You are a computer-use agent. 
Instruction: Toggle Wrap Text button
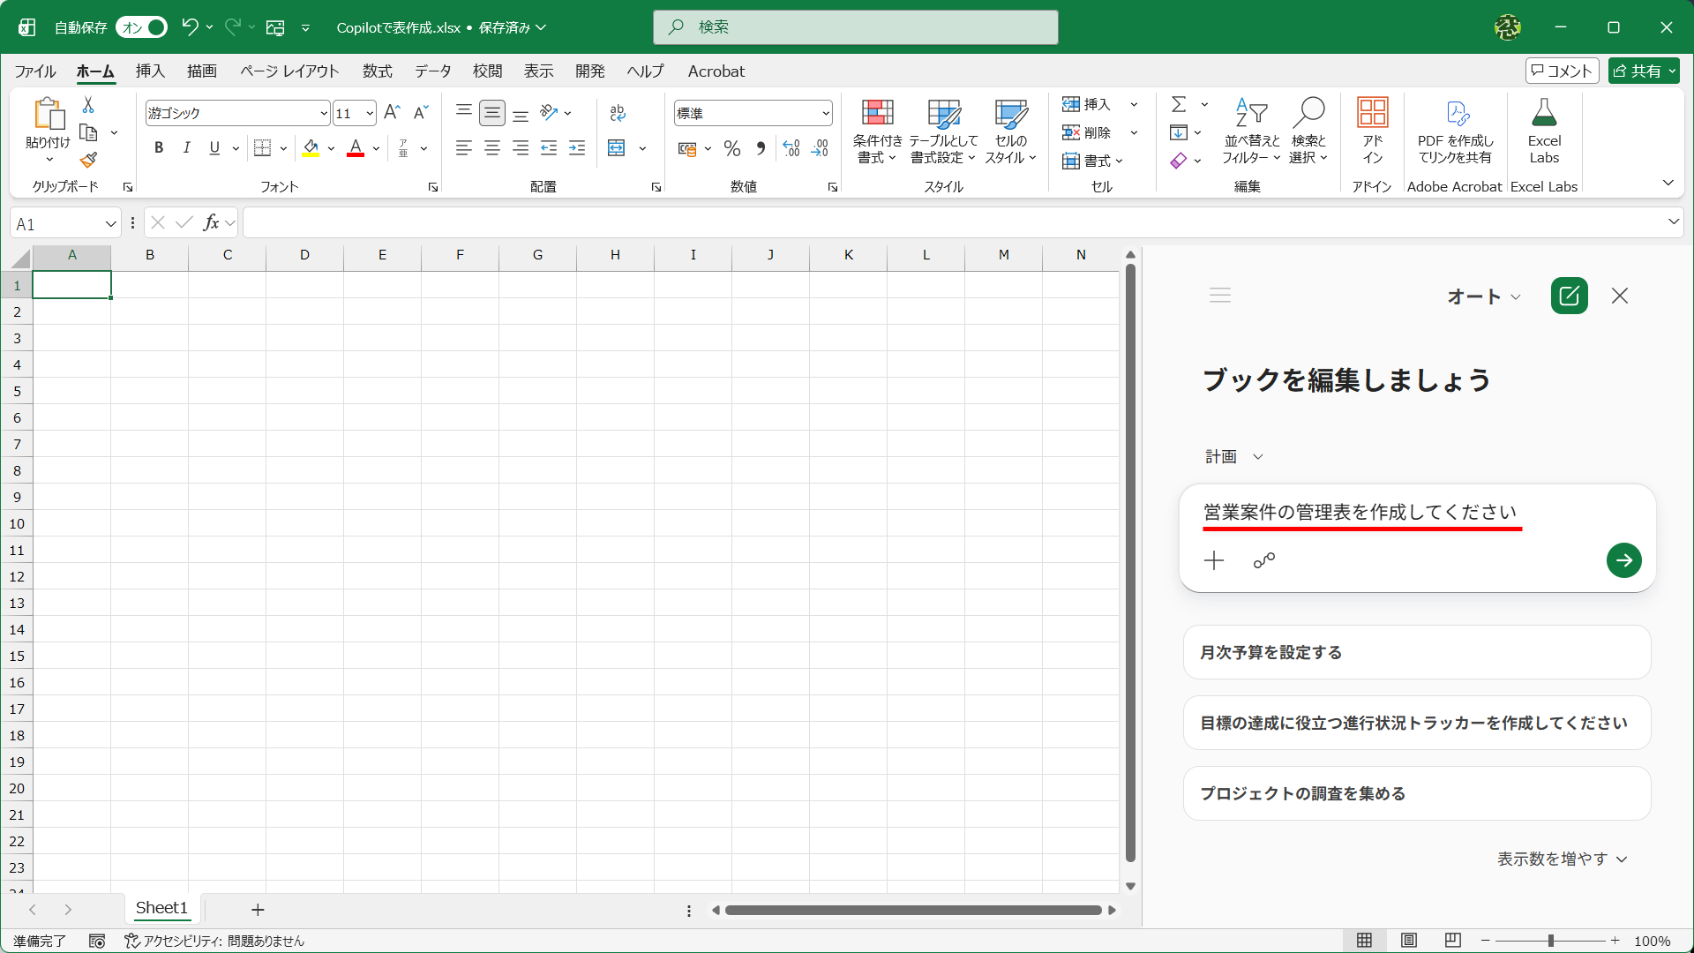click(x=618, y=113)
